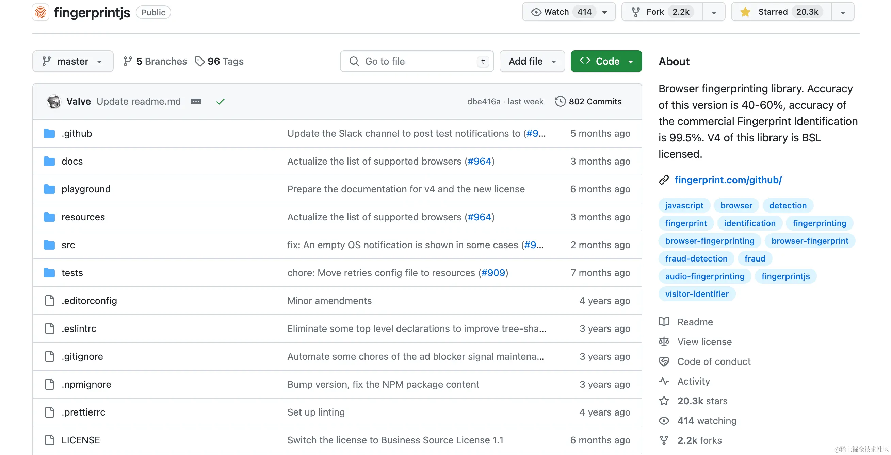Screen dimensions: 891x455
Task: Select the fraud-detection topic tag
Action: pyautogui.click(x=696, y=258)
